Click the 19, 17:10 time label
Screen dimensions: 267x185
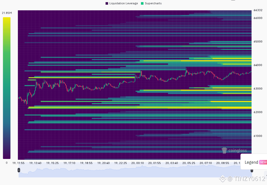69,163
